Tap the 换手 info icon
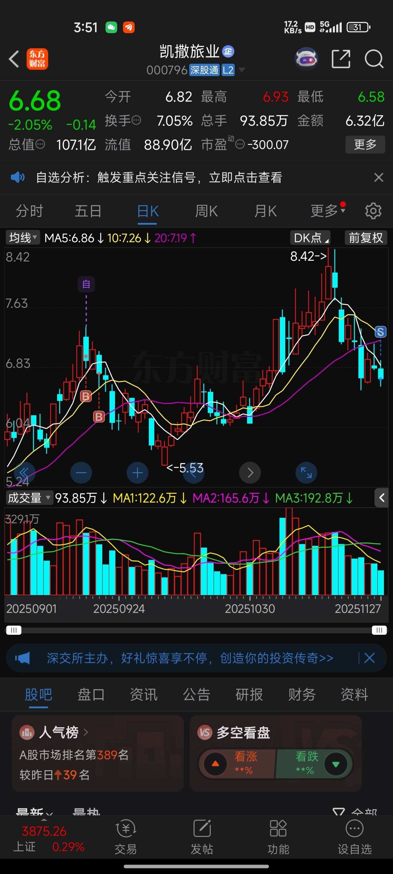Viewport: 393px width, 874px height. point(136,120)
